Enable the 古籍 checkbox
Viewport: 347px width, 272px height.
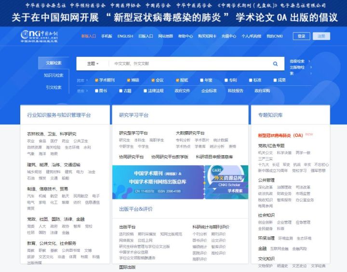tap(121, 91)
